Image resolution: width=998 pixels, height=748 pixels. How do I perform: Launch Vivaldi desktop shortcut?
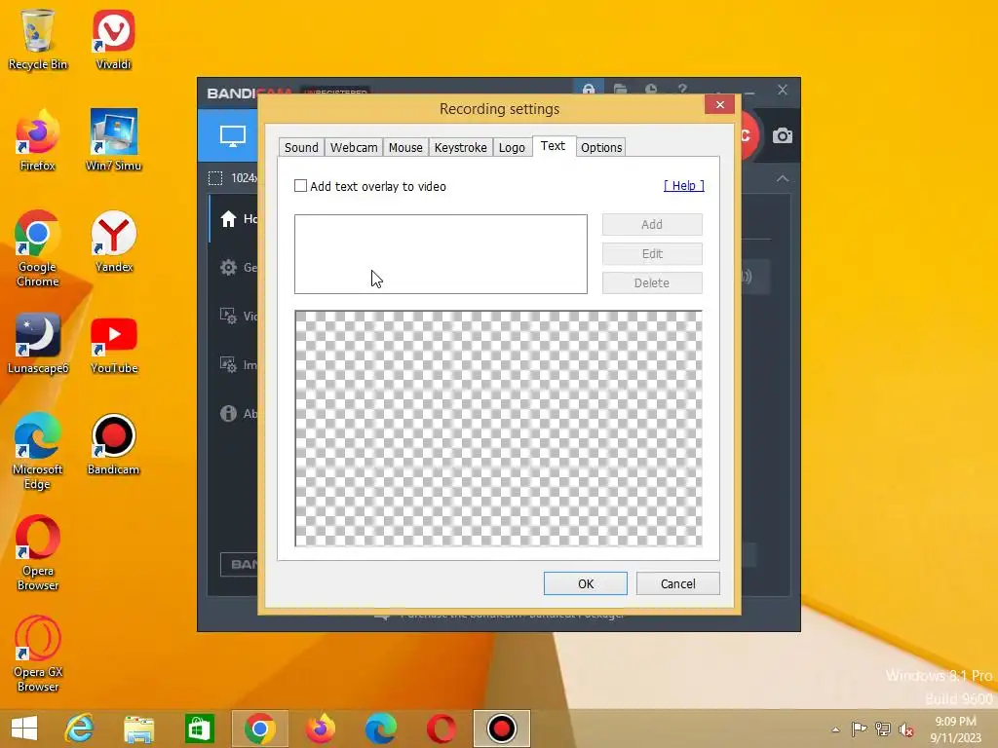(113, 39)
